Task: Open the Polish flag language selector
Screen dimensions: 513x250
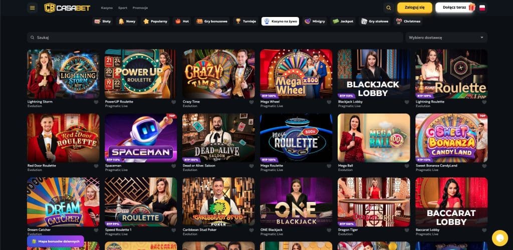Action: click(482, 8)
